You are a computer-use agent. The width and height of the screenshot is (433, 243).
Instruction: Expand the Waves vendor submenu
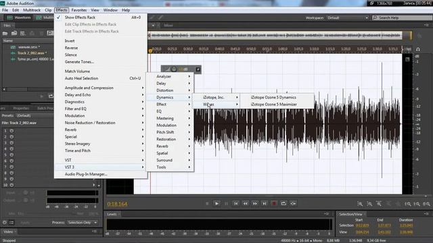[216, 105]
